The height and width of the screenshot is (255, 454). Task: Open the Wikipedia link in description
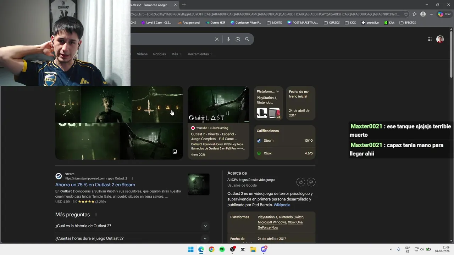(282, 205)
